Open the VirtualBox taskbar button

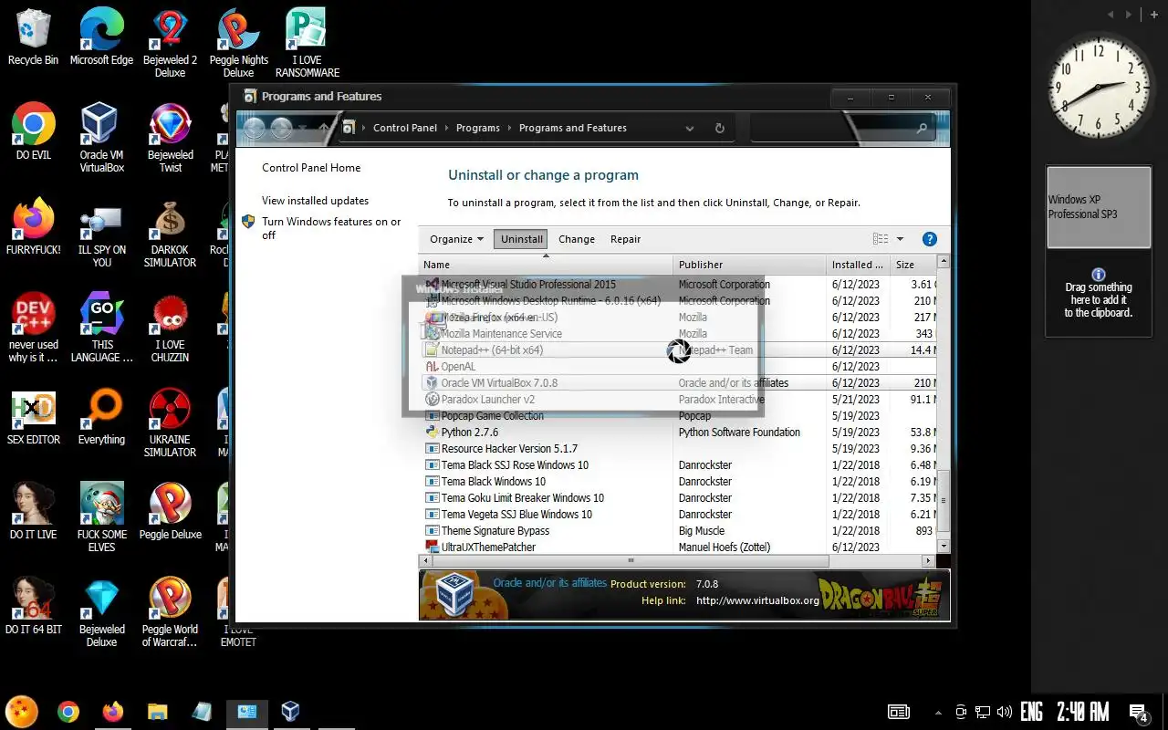pyautogui.click(x=290, y=712)
